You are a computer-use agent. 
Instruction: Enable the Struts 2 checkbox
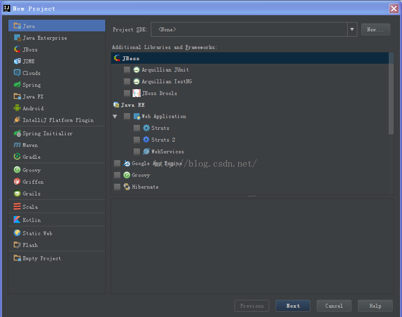[x=137, y=140]
